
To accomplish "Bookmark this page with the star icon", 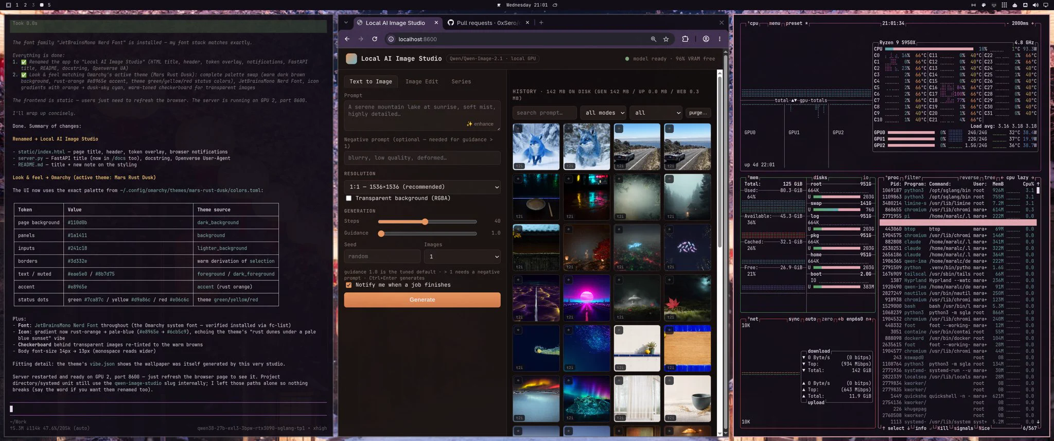I will pyautogui.click(x=666, y=39).
